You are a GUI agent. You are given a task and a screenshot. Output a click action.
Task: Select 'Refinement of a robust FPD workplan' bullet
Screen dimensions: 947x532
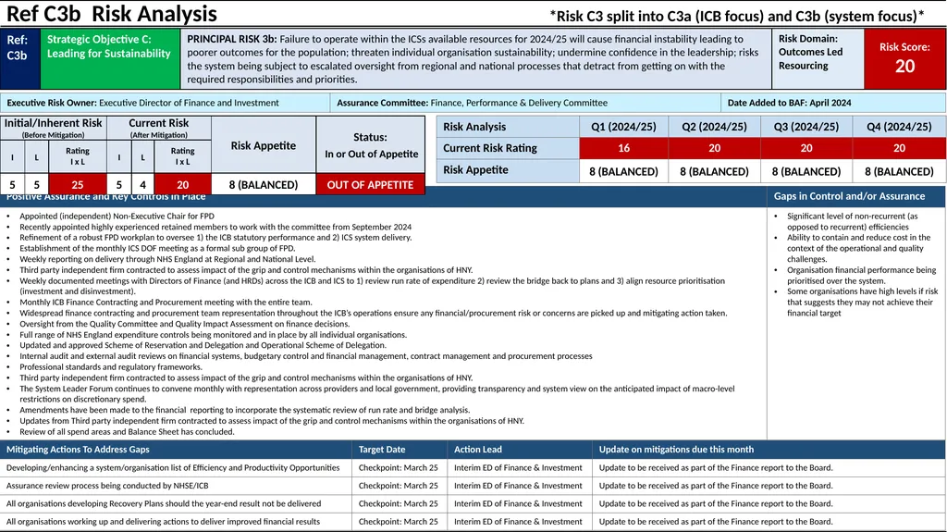[215, 238]
